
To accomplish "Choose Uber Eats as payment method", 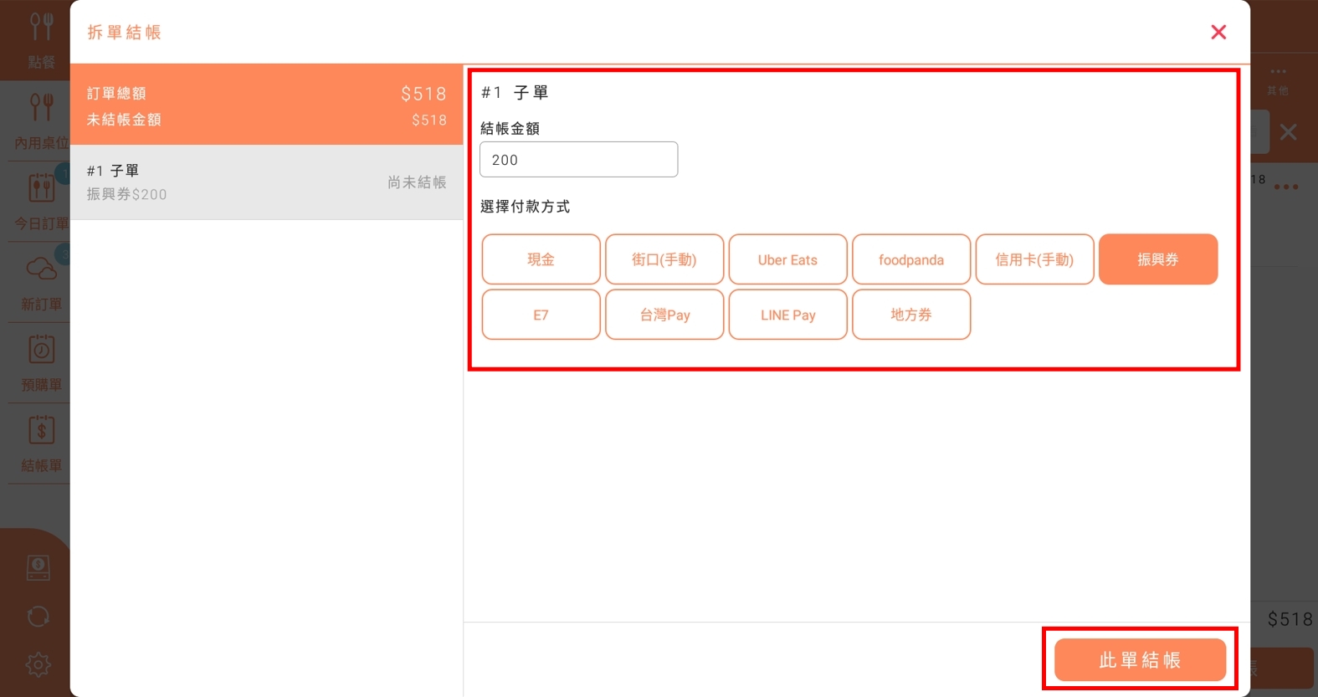I will tap(787, 259).
